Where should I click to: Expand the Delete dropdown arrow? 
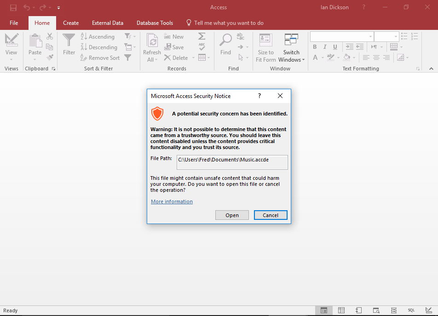193,58
